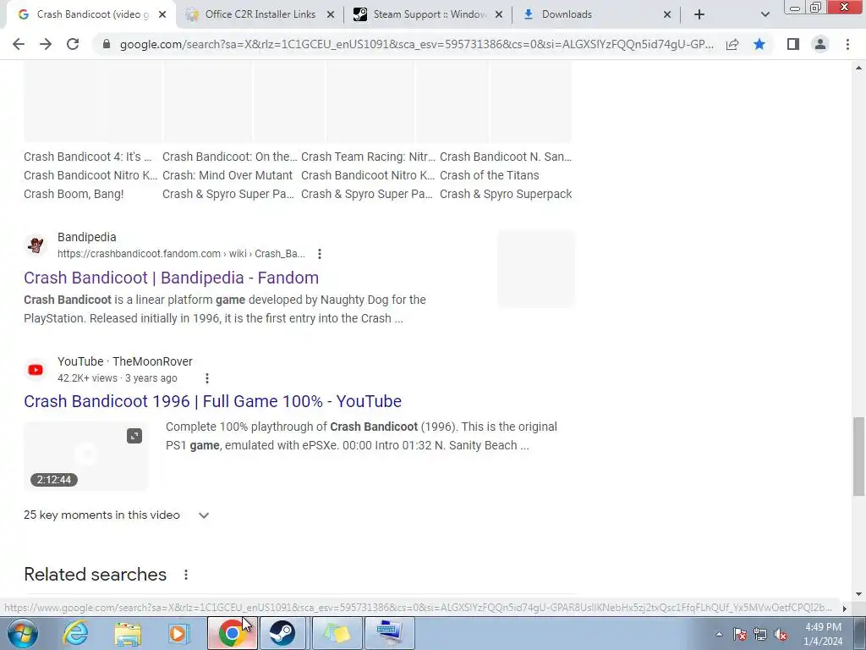Open the clock showing 4:49 PM
866x650 pixels.
tap(823, 634)
